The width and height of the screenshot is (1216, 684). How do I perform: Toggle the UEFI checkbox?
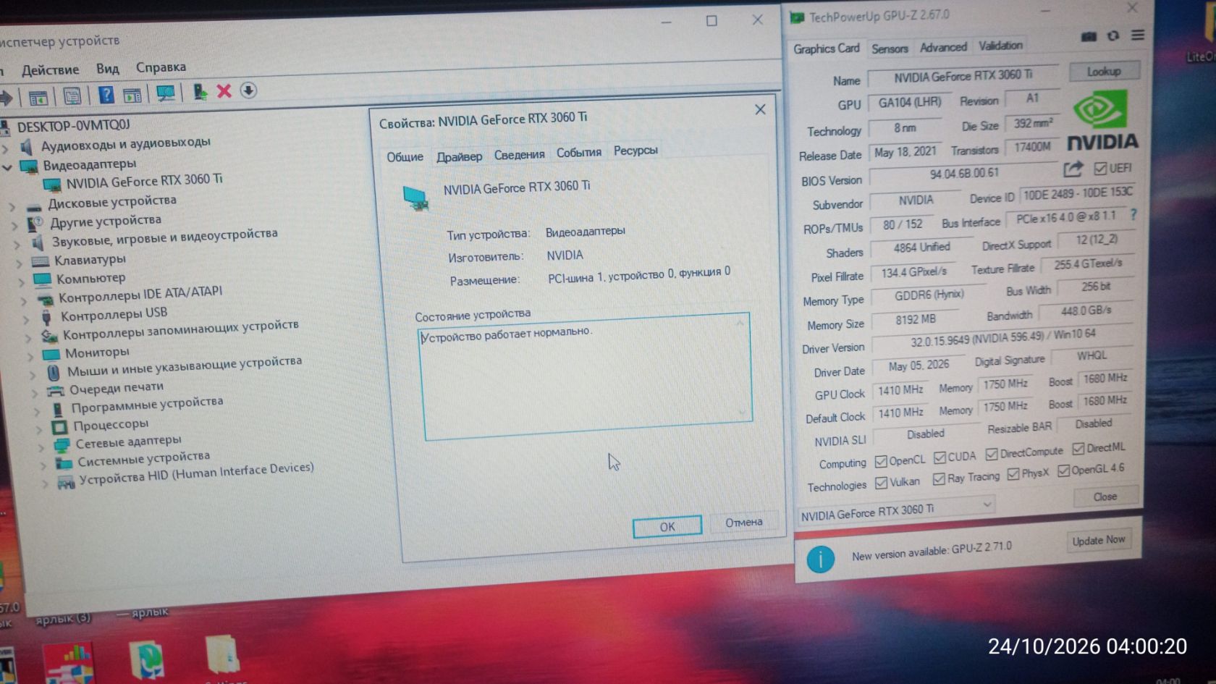coord(1100,169)
